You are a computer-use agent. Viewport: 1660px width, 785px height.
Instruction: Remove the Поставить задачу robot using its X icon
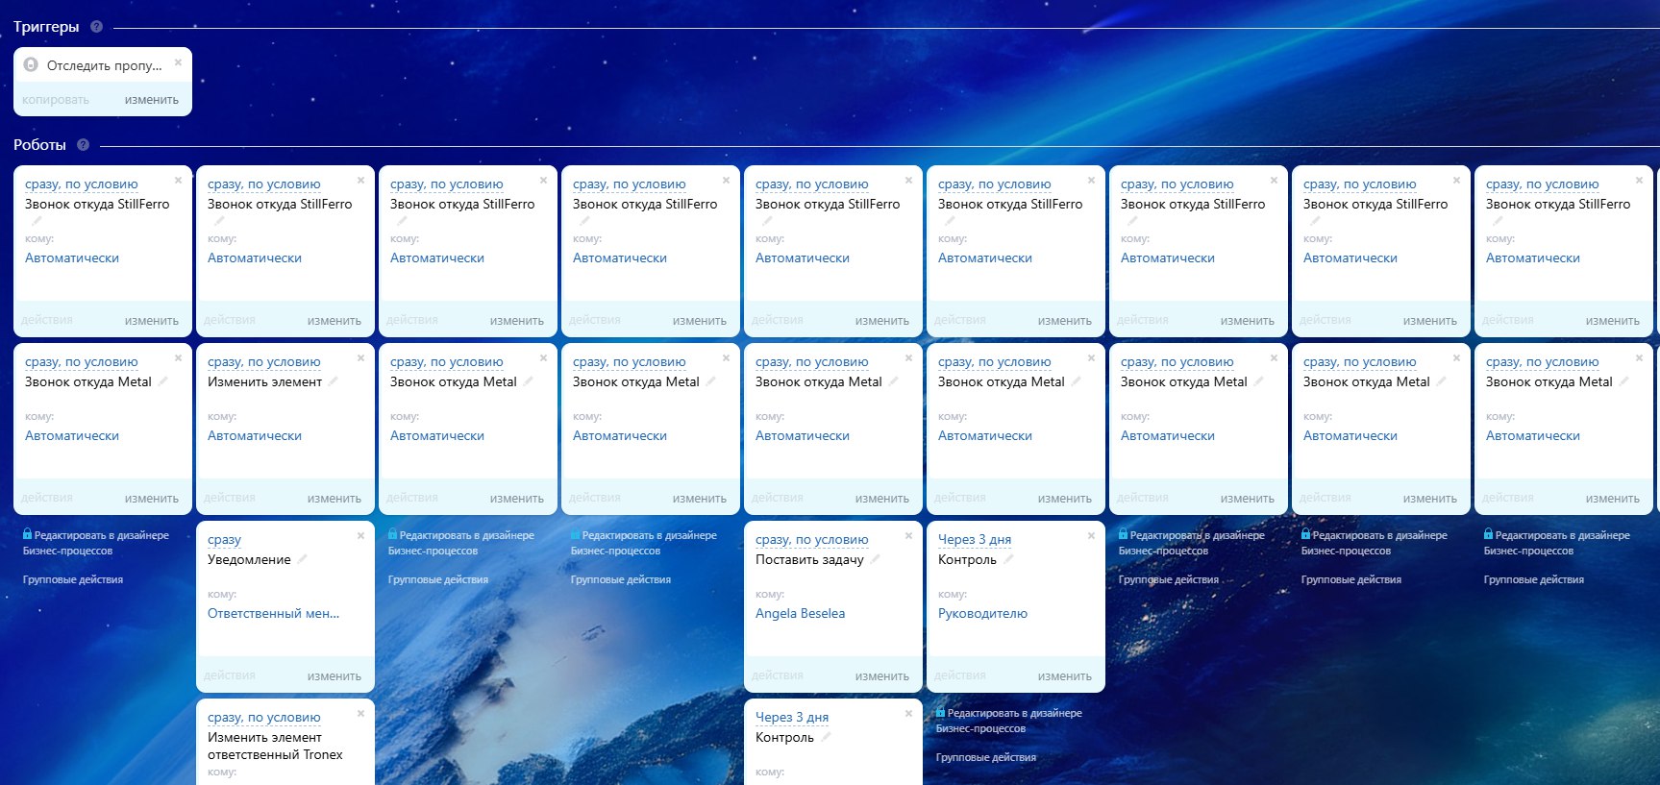click(908, 536)
